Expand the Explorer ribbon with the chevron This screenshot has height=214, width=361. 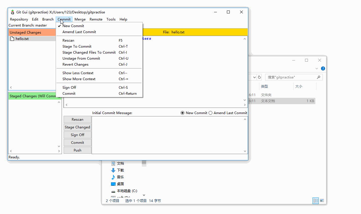tap(317, 68)
